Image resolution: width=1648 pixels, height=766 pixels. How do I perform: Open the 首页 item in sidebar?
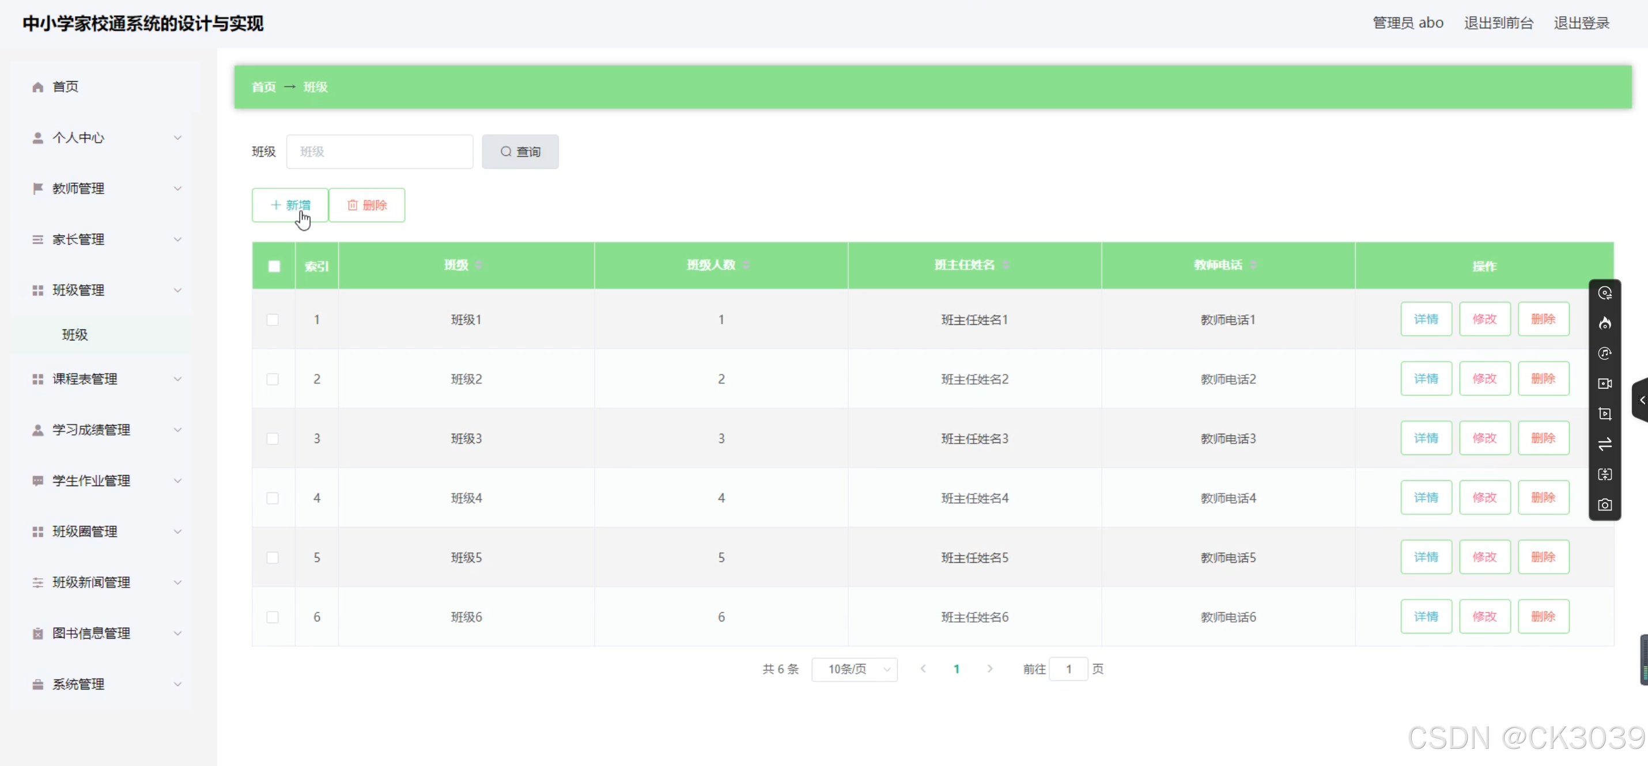tap(65, 87)
